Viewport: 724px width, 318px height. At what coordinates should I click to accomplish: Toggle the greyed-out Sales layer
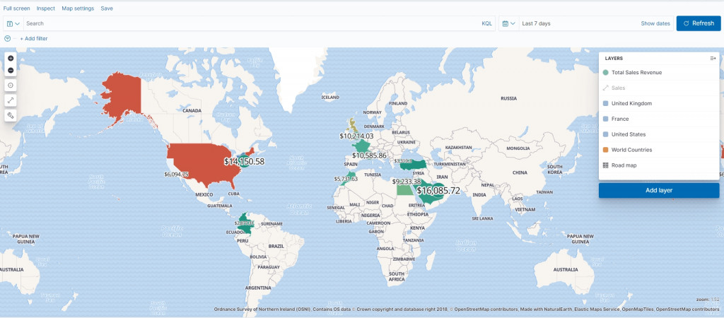pyautogui.click(x=618, y=88)
